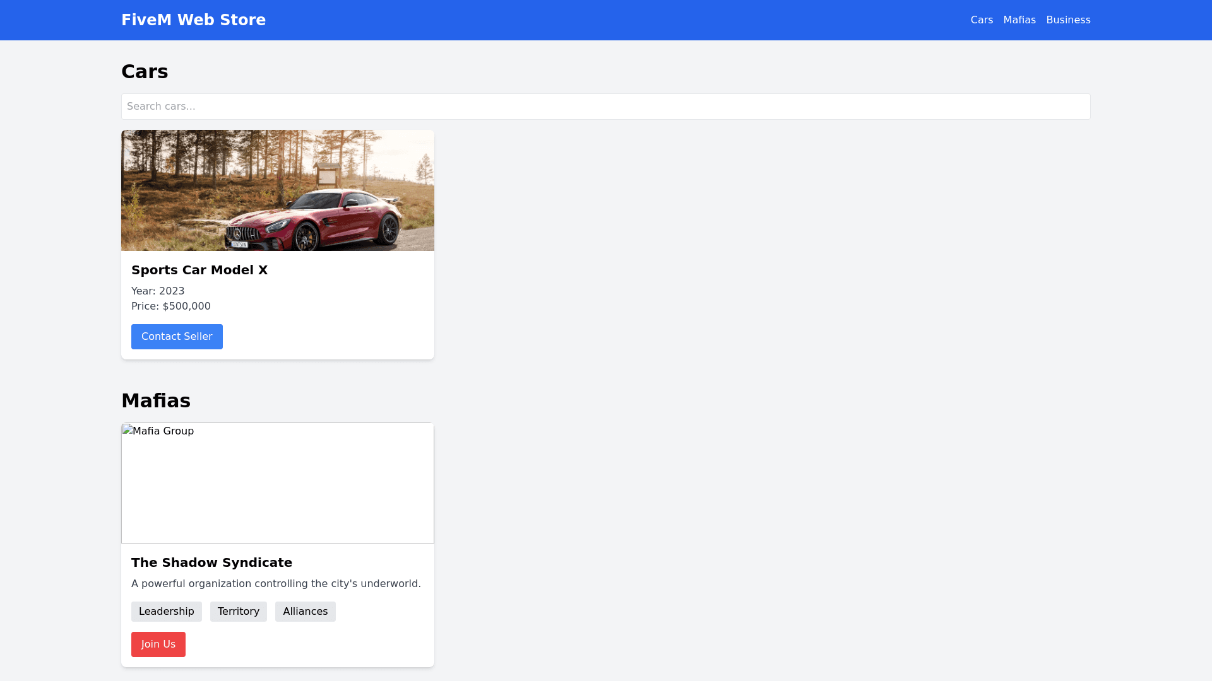
Task: Focus the Search cars input field
Action: point(605,107)
